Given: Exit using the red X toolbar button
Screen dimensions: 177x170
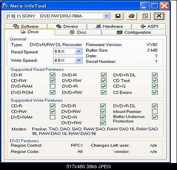Looking at the screenshot, I should (x=159, y=16).
